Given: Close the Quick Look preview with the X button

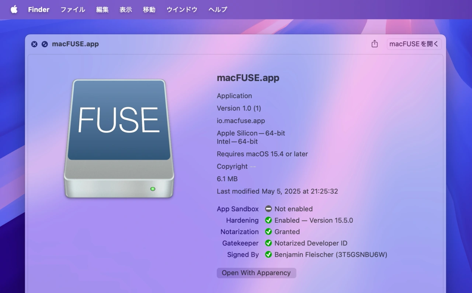Looking at the screenshot, I should pos(34,44).
